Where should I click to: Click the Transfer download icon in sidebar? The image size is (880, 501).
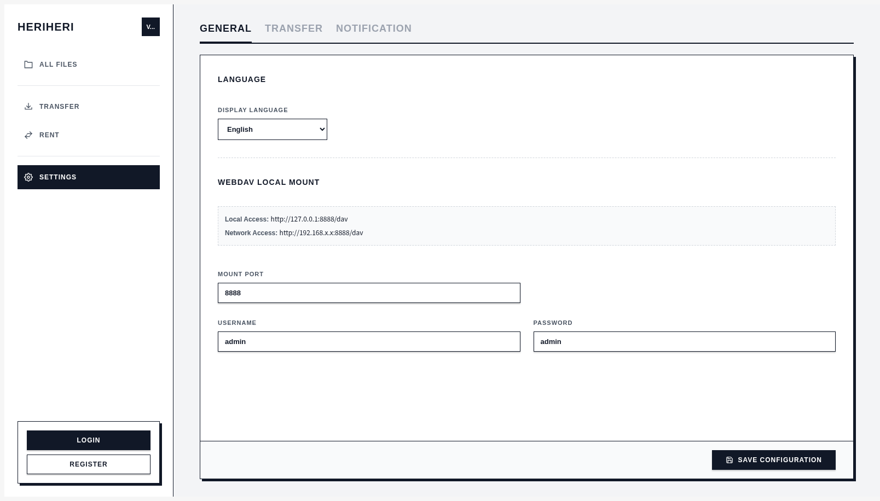point(28,107)
